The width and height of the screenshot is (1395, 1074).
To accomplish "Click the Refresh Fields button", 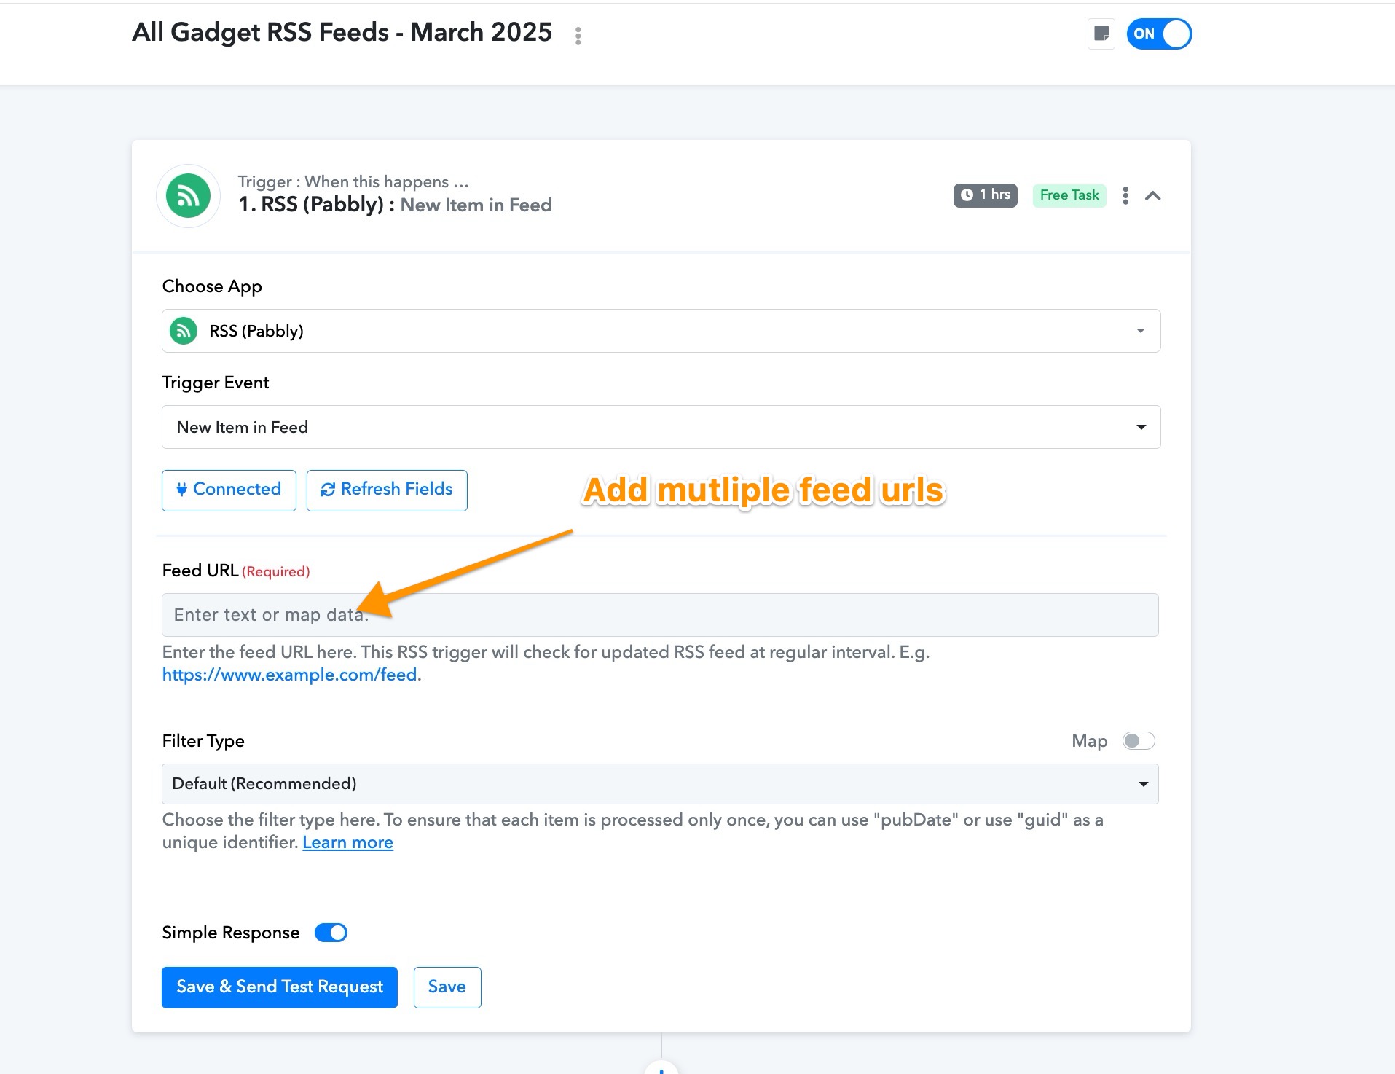I will coord(387,490).
